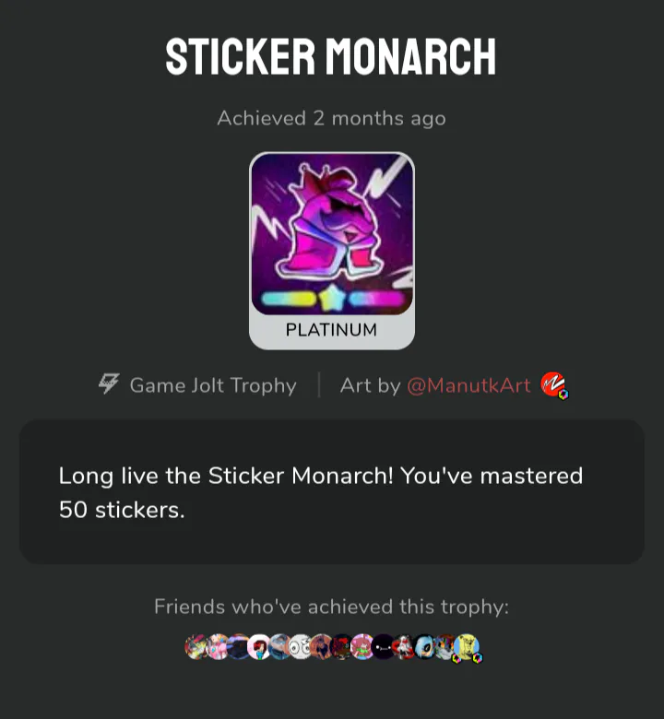Screen dimensions: 664x719
Task: Click the Game Jolt lightning bolt icon
Action: [x=109, y=383]
